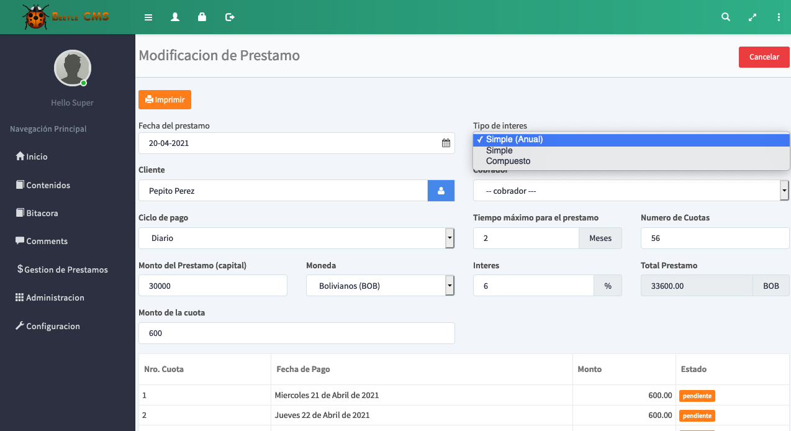
Task: Open search with the magnifier icon
Action: tap(725, 17)
